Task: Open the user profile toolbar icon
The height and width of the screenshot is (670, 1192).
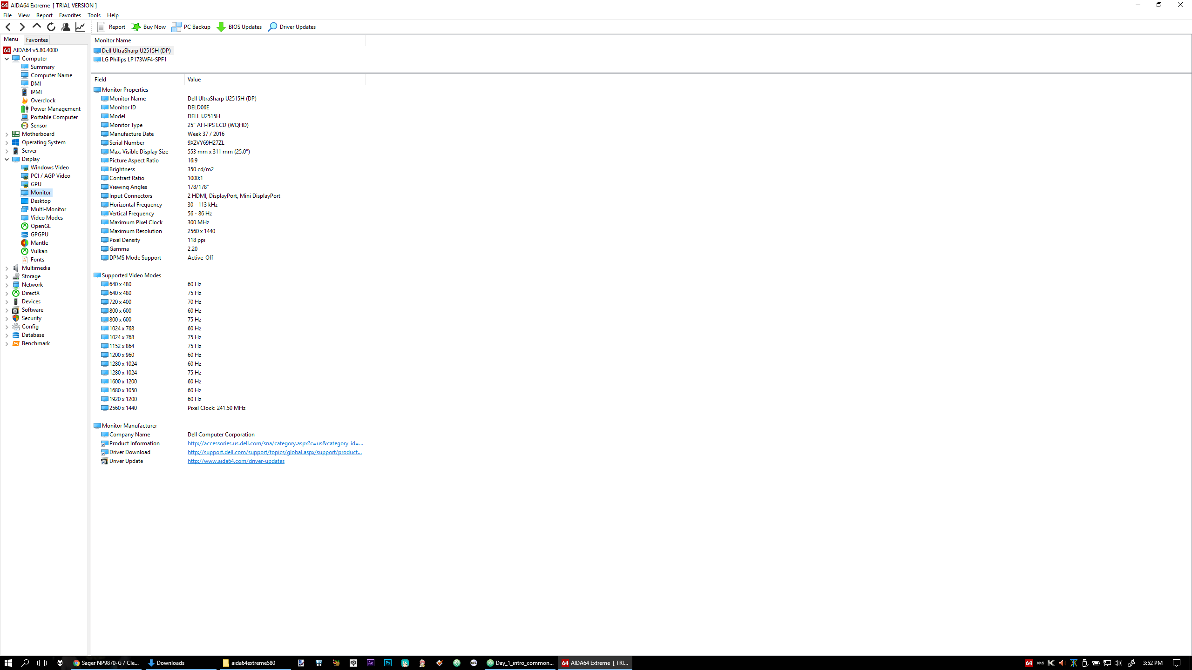Action: [66, 27]
